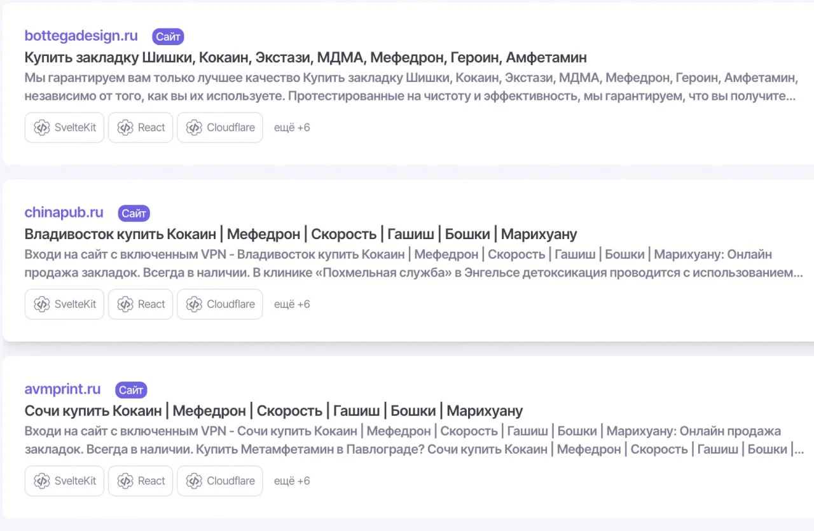
Task: Click Cloudflare tag icon in bottegadesign.ru result
Action: click(194, 127)
